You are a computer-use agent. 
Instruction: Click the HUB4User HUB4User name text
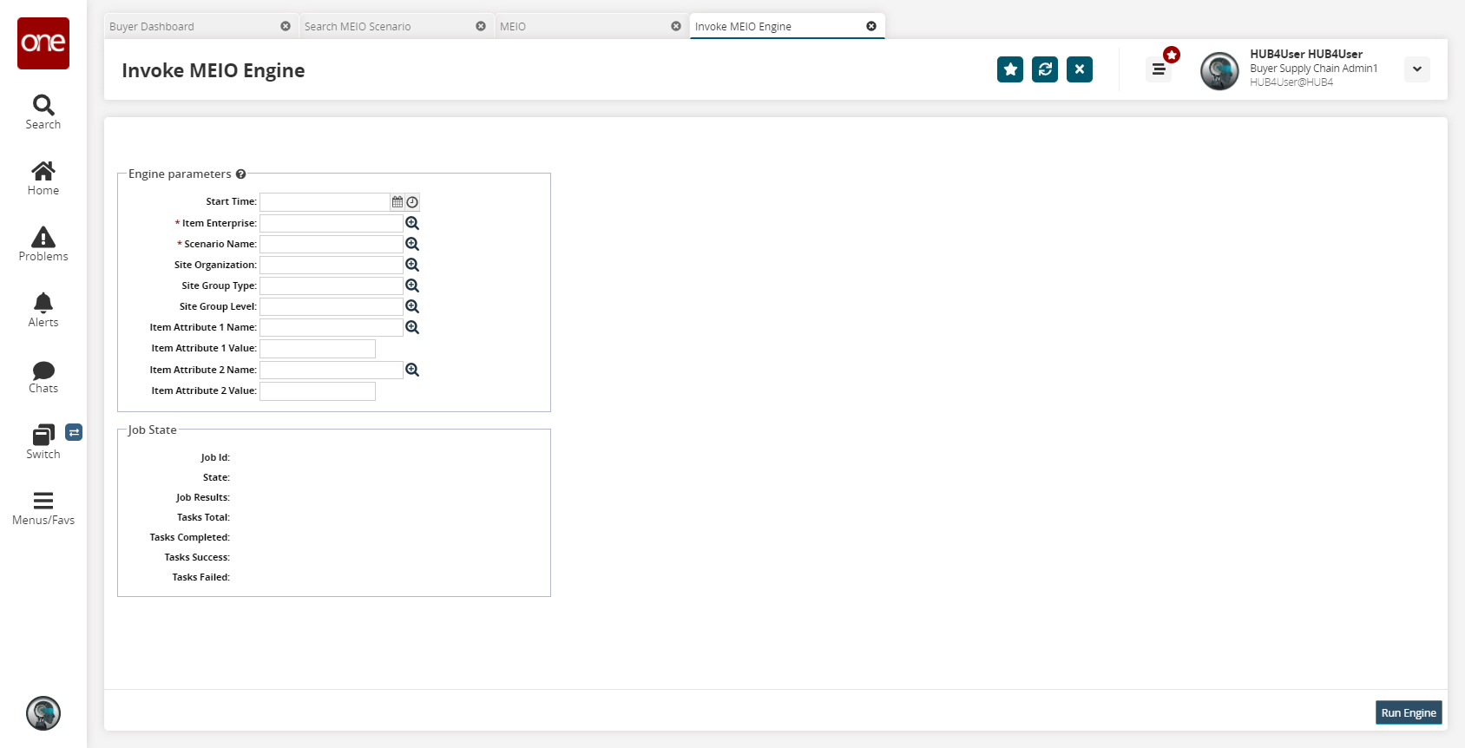(1306, 54)
